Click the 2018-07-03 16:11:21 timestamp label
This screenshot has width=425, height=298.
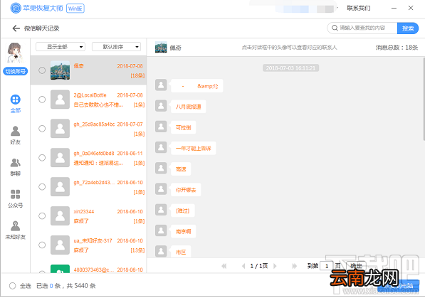tap(290, 68)
